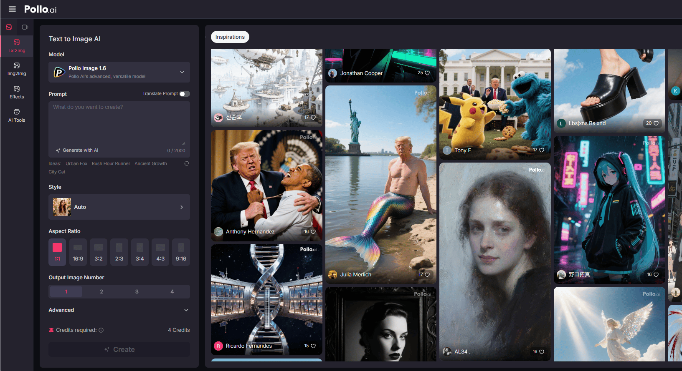Set output image number to 4
The width and height of the screenshot is (682, 371).
tap(172, 291)
